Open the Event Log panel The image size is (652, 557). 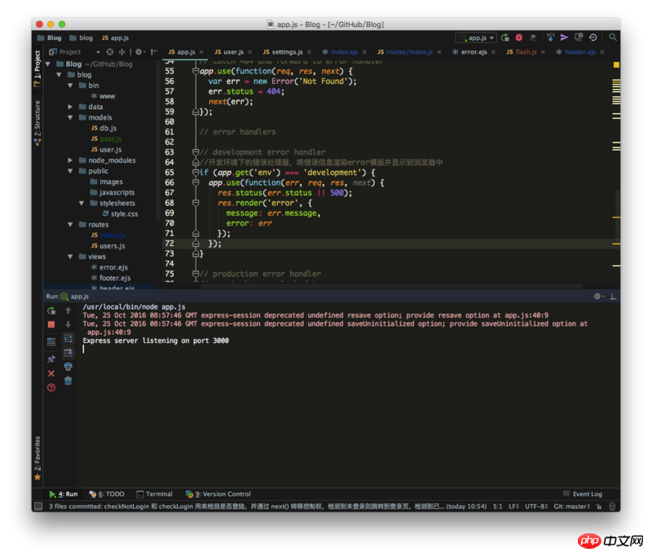pos(582,493)
